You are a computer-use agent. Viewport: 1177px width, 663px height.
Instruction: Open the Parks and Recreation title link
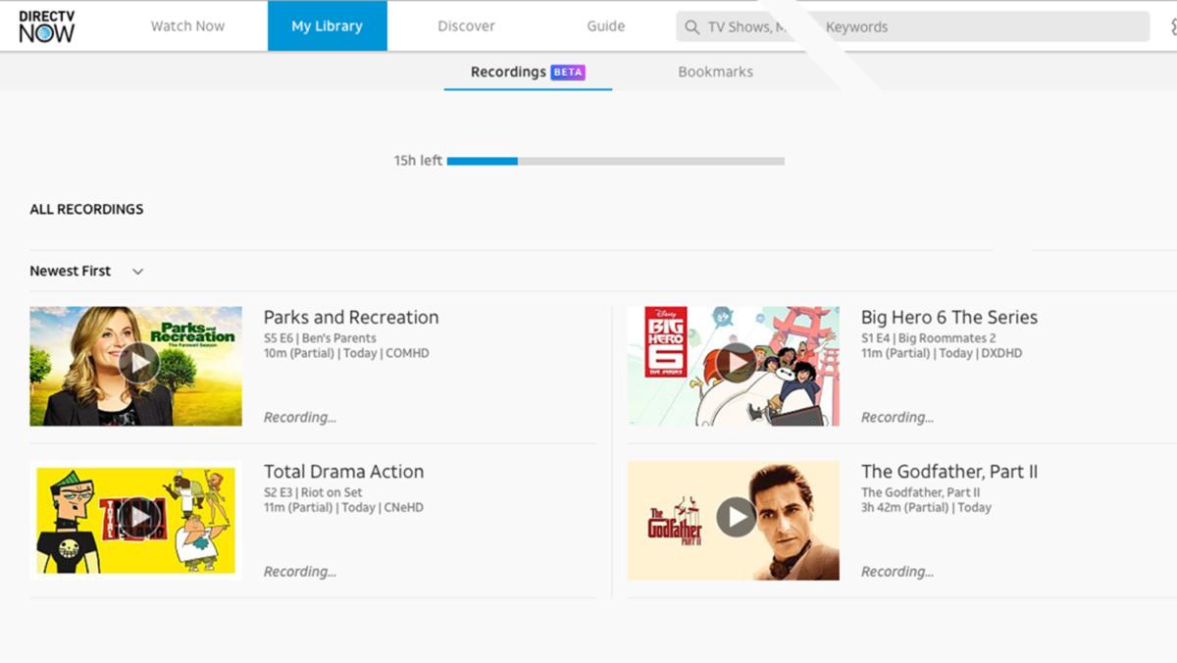point(351,317)
